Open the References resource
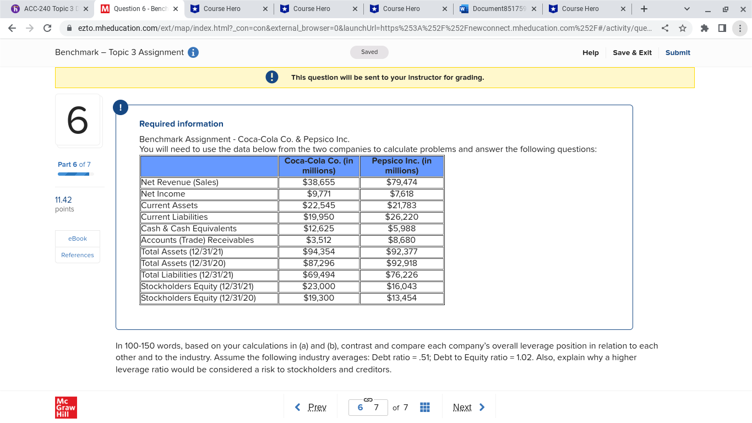 click(78, 255)
